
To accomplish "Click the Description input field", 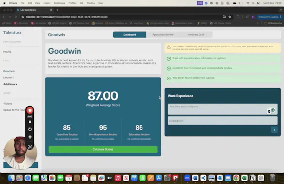I will point(222,121).
